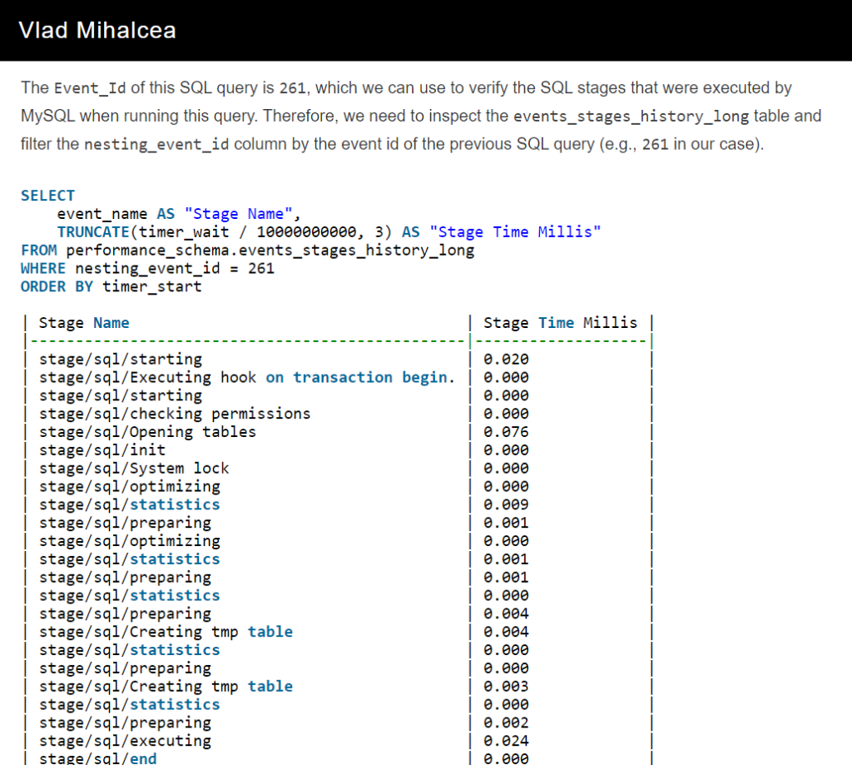Click the stage/sql/checking permissions row

click(x=175, y=414)
